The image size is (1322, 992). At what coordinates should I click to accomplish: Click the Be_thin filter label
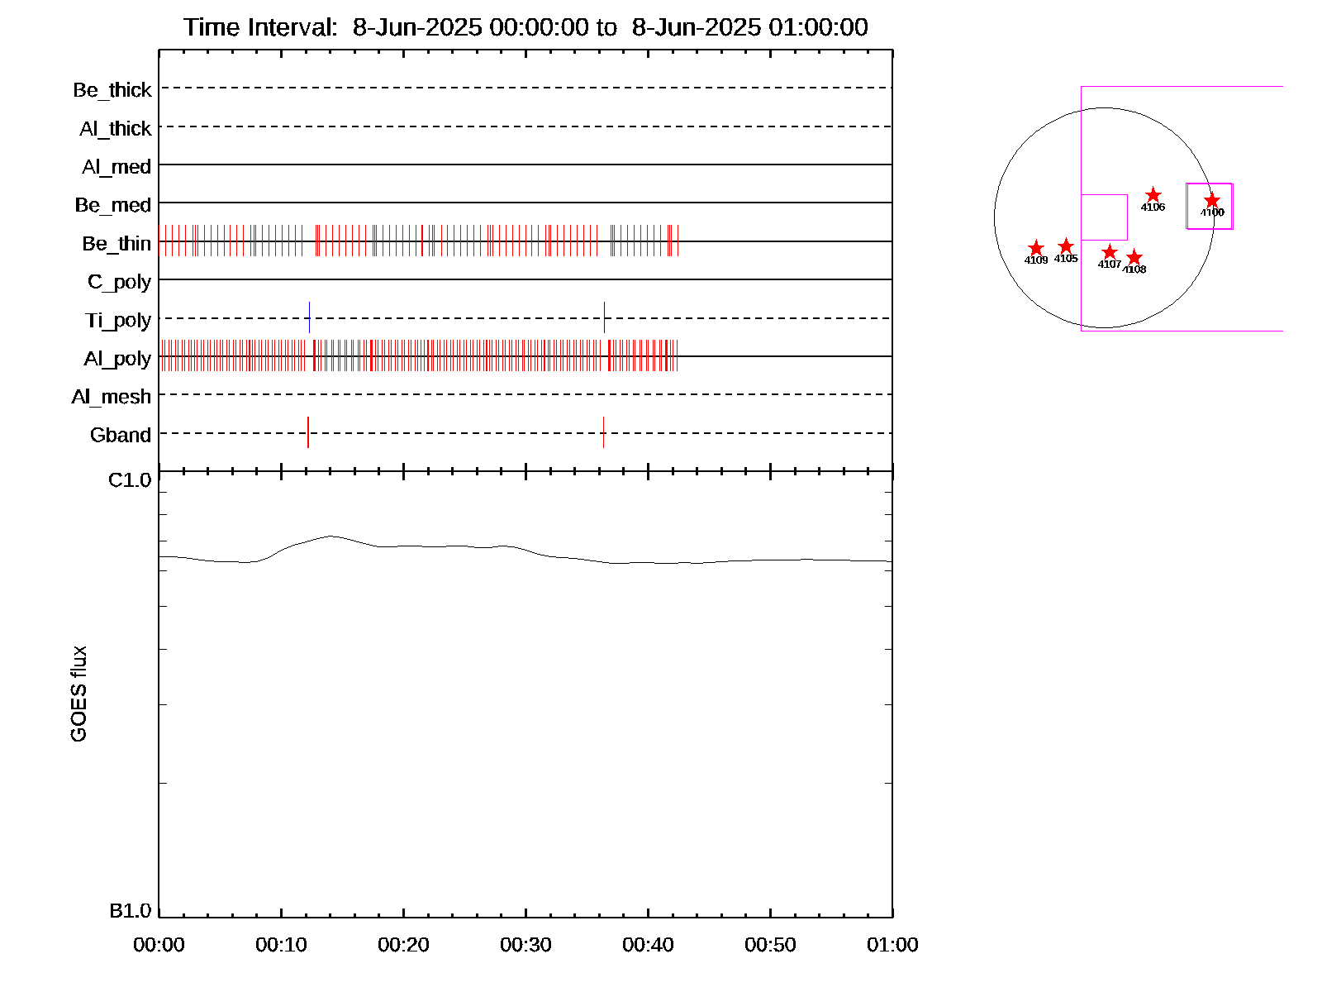tap(117, 243)
